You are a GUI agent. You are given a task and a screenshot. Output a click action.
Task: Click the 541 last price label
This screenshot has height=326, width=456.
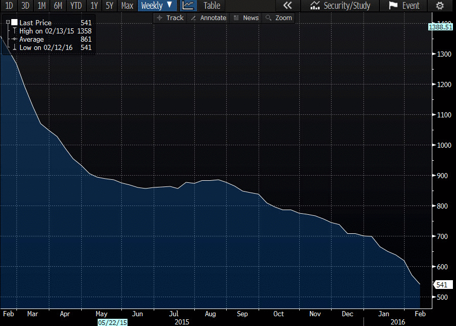pyautogui.click(x=443, y=284)
